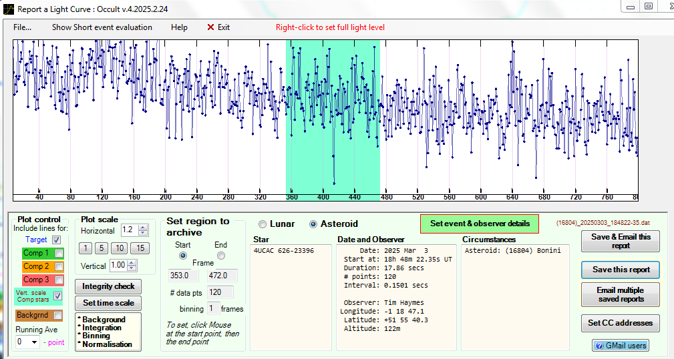The image size is (674, 359).
Task: Set horizontal scale with the 10 button
Action: [119, 248]
